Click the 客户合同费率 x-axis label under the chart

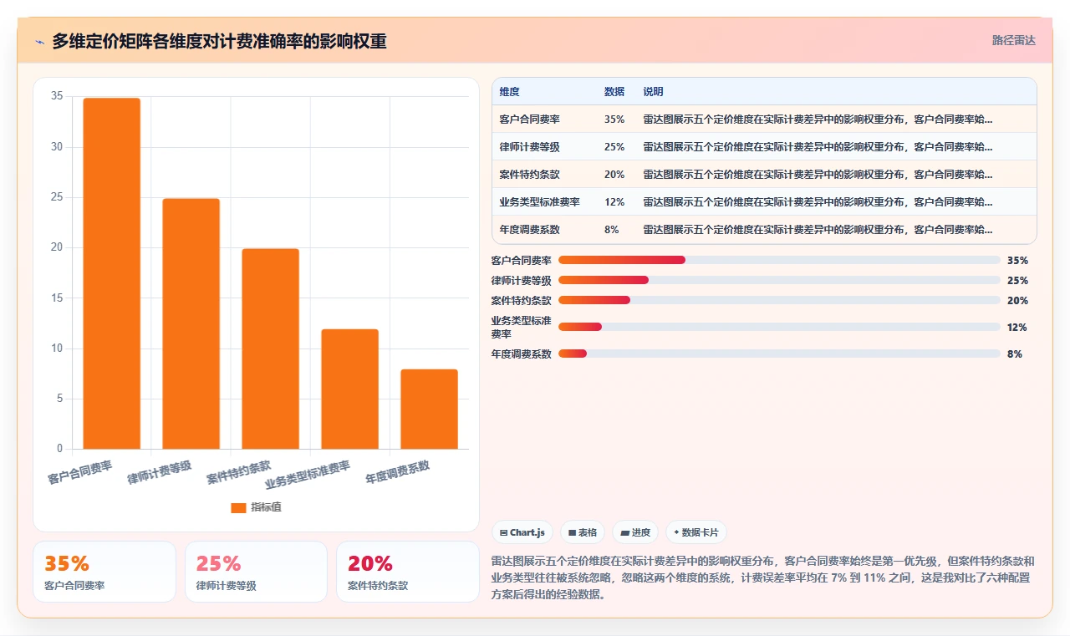[80, 472]
